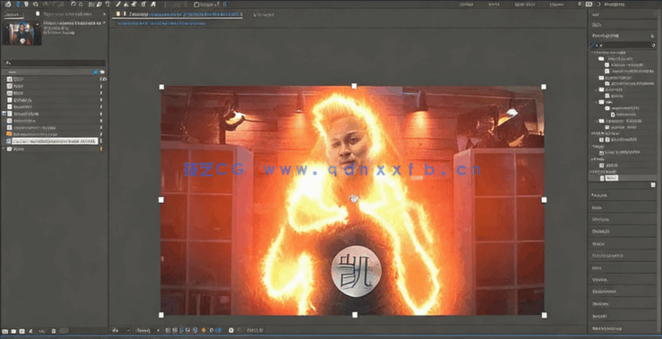Screen dimensions: 662x339
Task: Delete the selected project item with the trash icon
Action: [54, 331]
